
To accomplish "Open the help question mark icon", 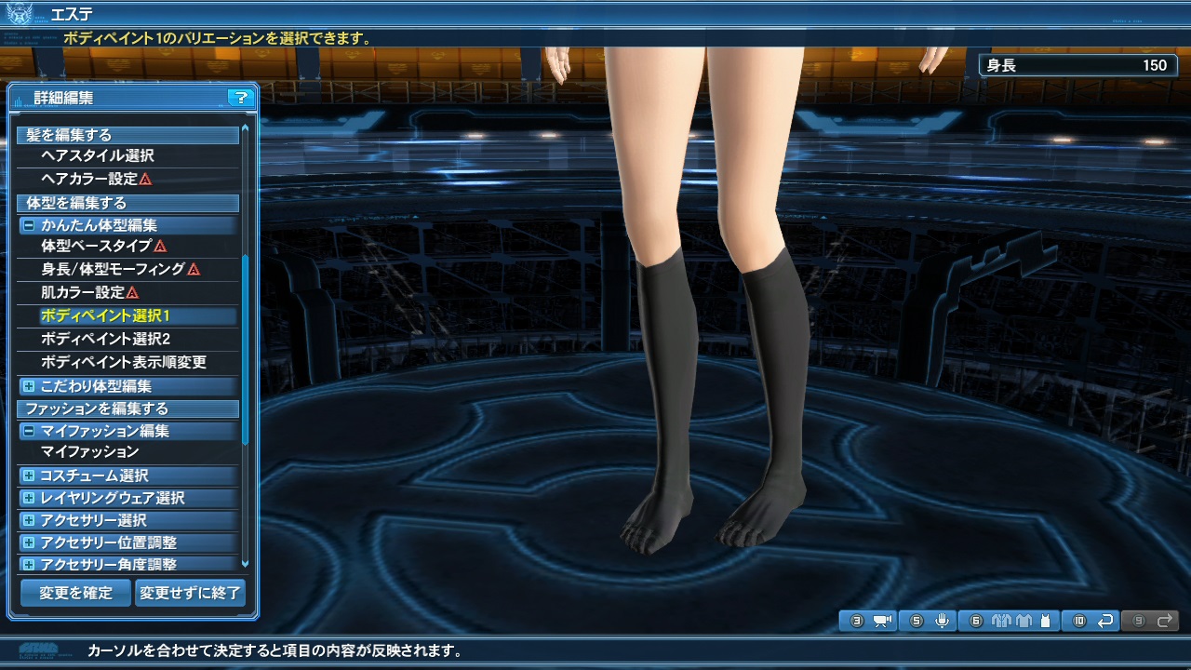I will coord(240,98).
